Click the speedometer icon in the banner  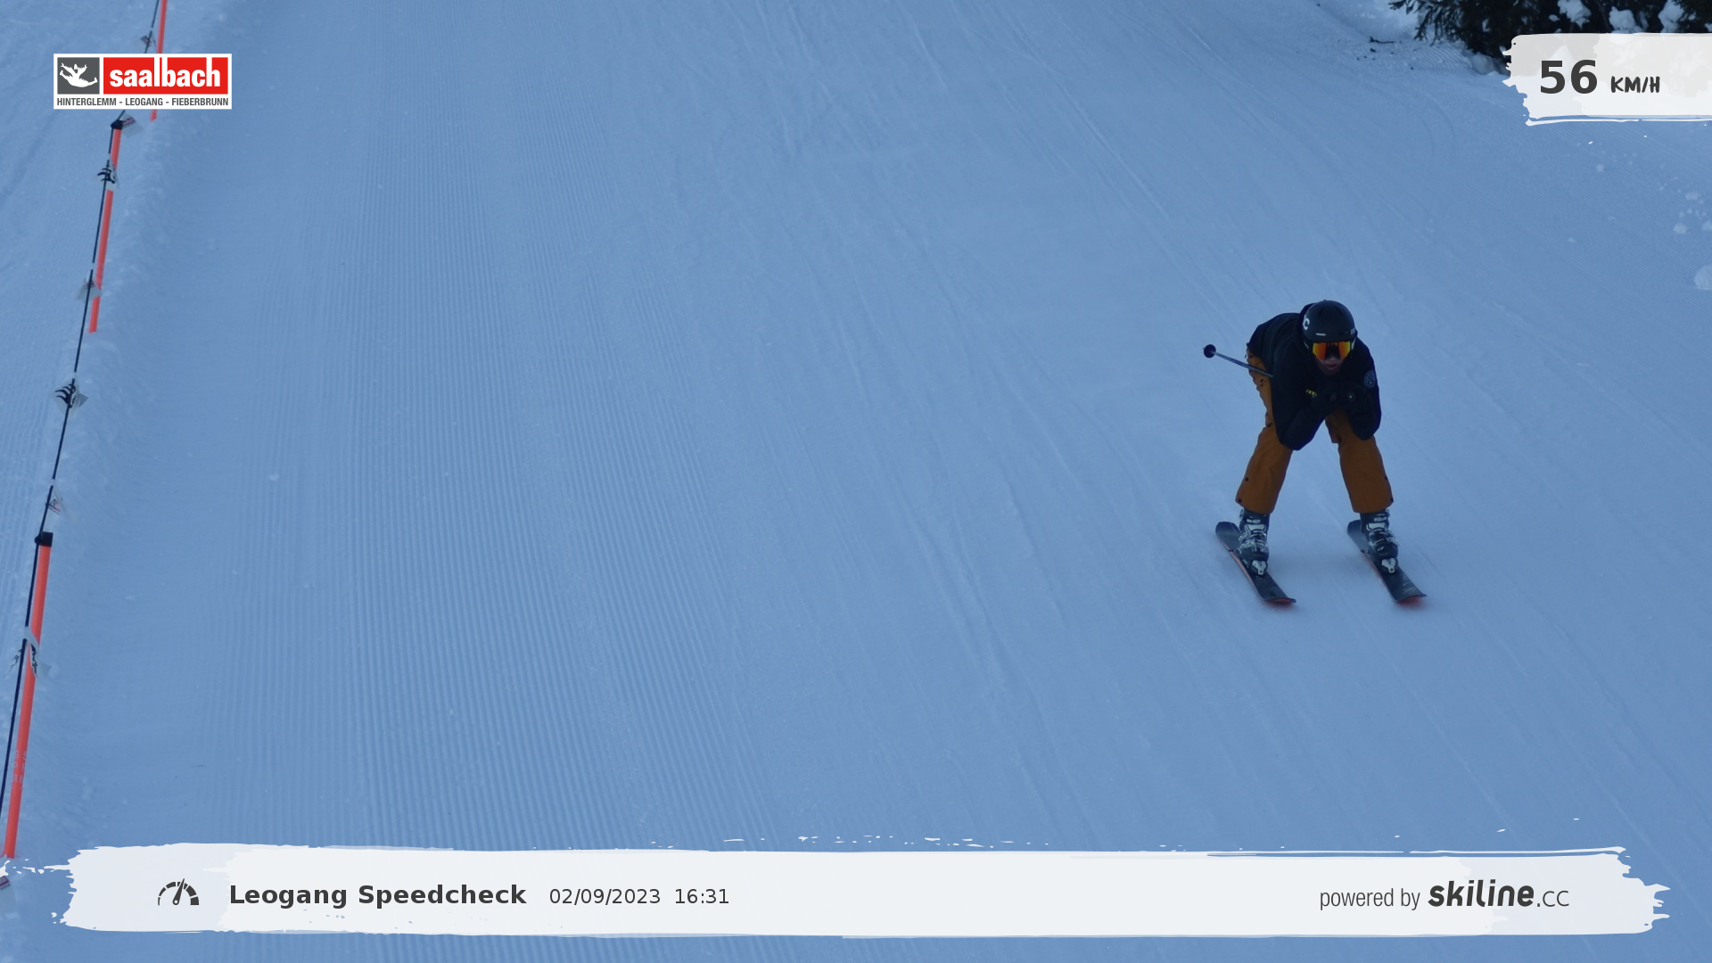(178, 893)
